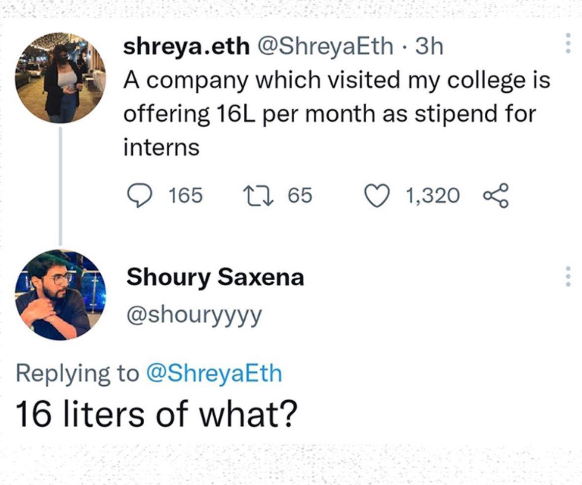Click the 3h timestamp of the tweet

pyautogui.click(x=429, y=47)
